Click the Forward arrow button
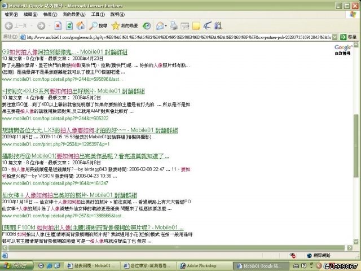This screenshot has height=271, width=361. [41, 25]
